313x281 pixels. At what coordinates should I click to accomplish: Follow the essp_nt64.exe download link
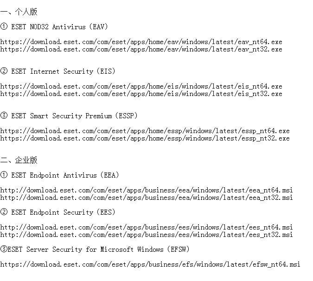(145, 131)
